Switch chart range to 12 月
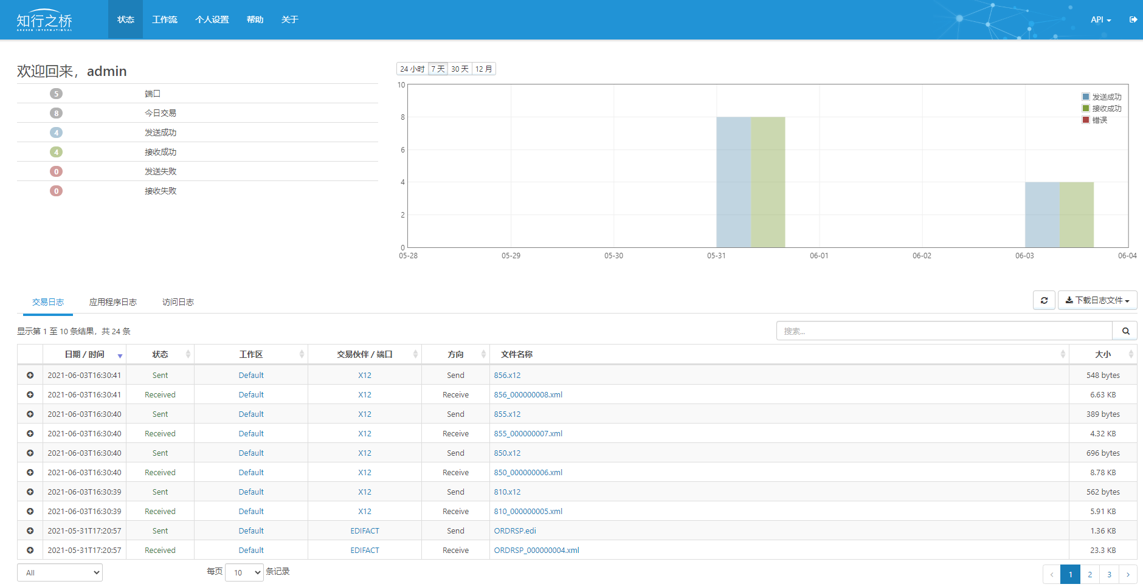Viewport: 1143px width, 587px height. (483, 69)
